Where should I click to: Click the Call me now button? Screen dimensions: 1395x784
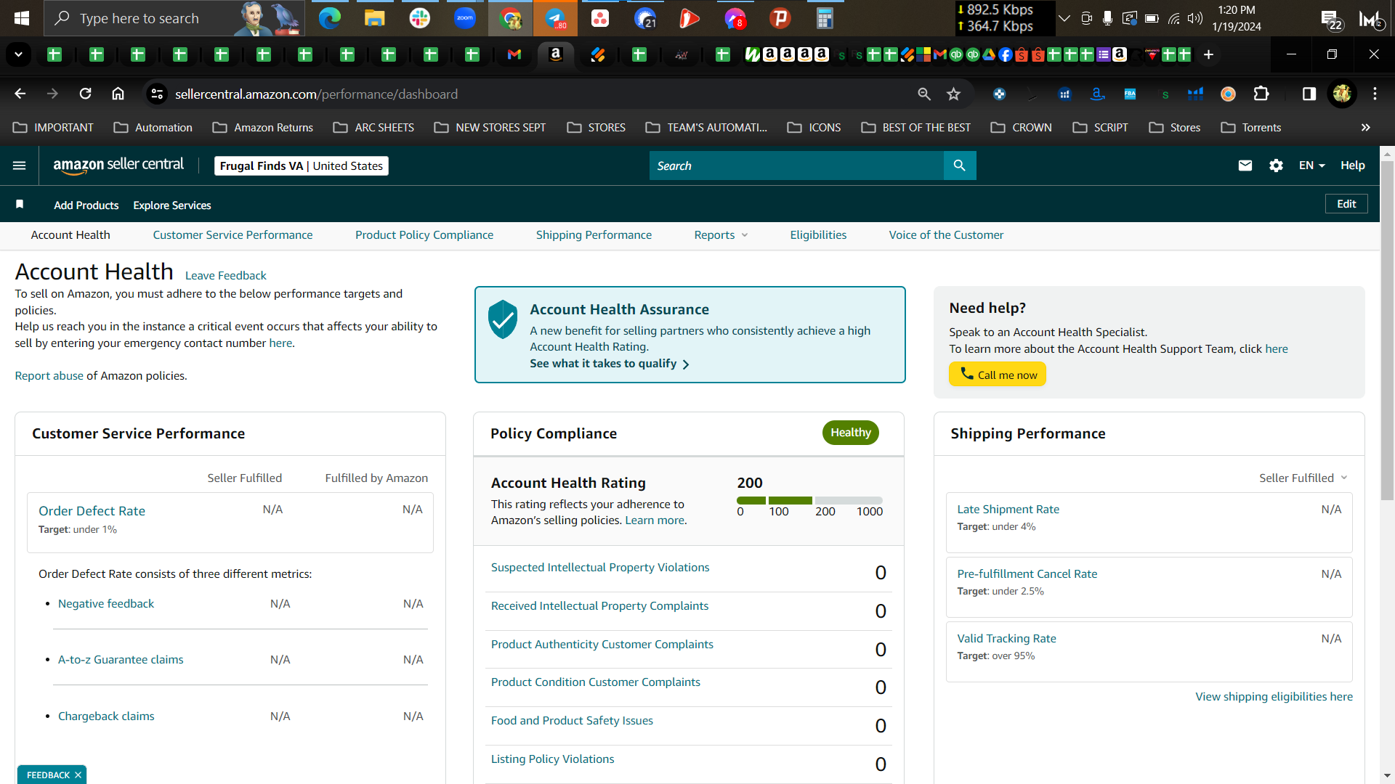click(997, 375)
